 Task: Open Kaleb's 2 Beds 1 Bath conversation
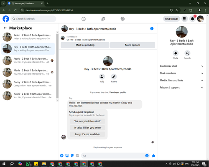tap(28, 96)
